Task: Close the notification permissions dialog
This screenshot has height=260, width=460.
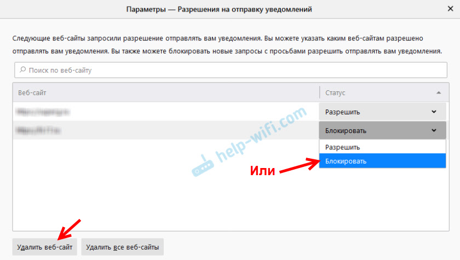Action: pyautogui.click(x=450, y=9)
